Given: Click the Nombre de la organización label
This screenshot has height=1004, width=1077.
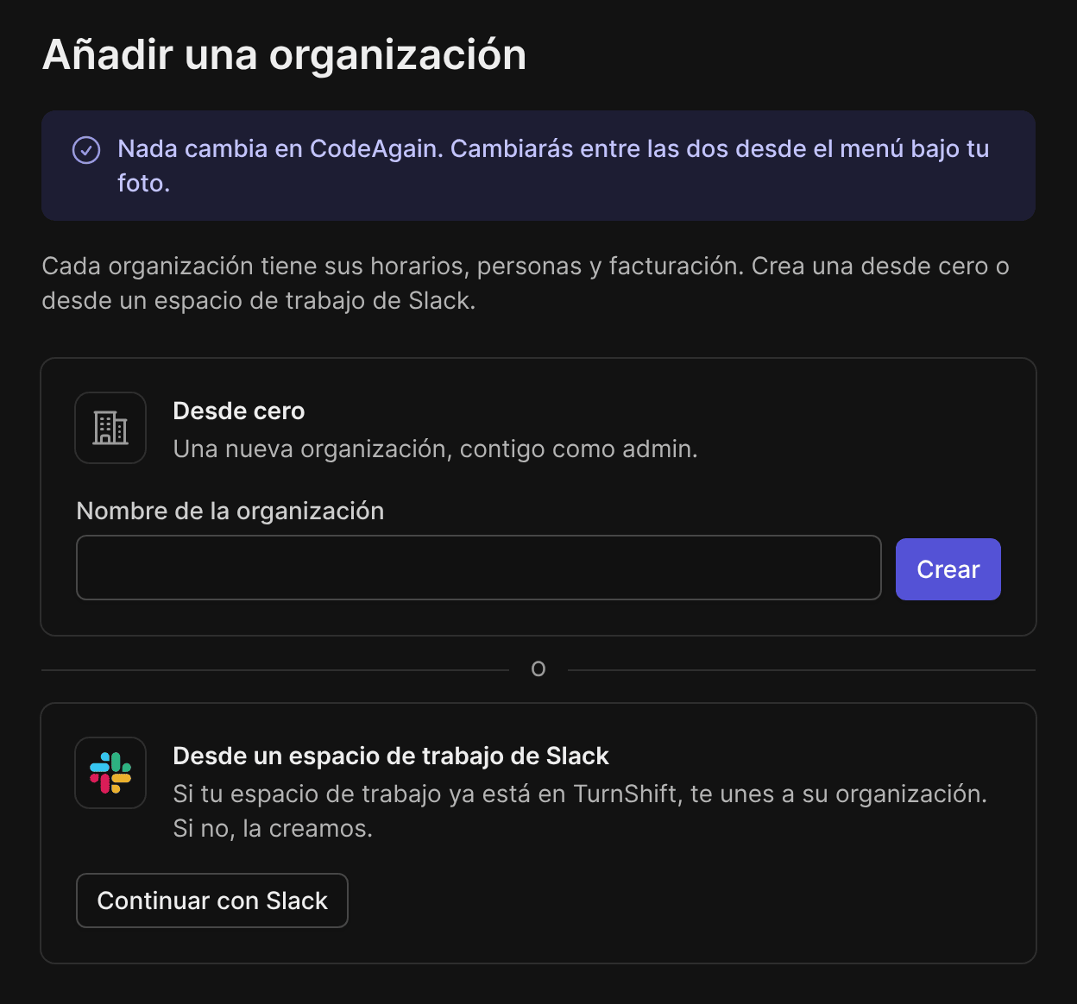Looking at the screenshot, I should pyautogui.click(x=230, y=511).
